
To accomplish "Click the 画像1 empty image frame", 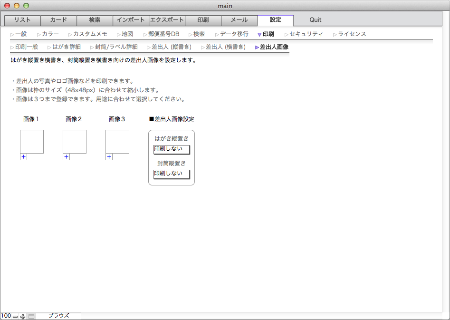I will pos(32,142).
